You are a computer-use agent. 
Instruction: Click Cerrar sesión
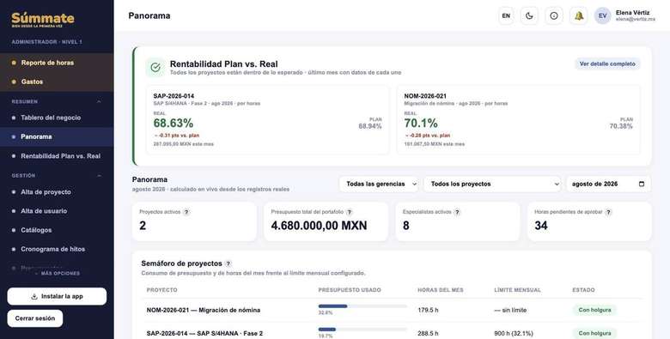point(35,318)
